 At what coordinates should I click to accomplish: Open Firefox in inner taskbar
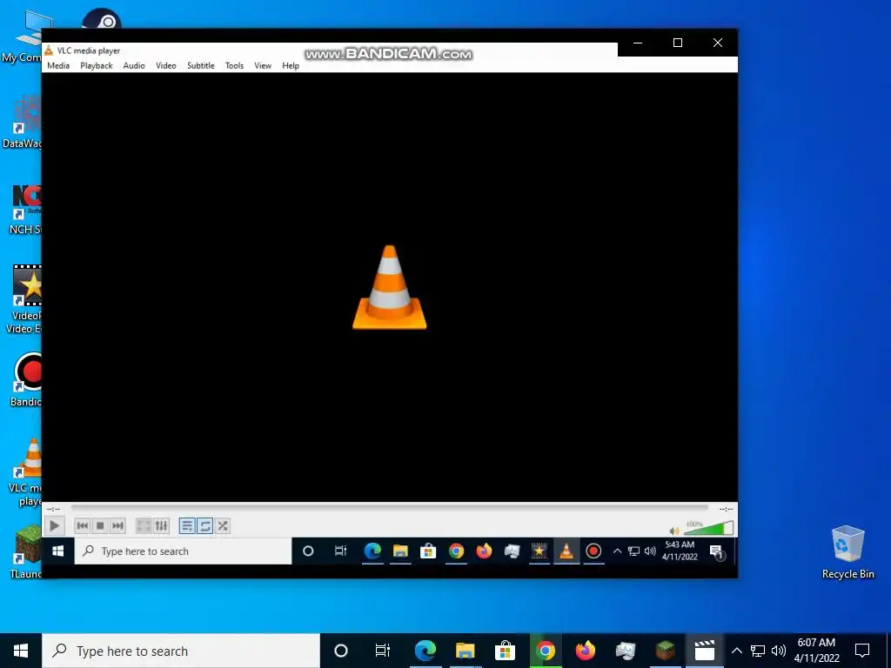tap(484, 551)
